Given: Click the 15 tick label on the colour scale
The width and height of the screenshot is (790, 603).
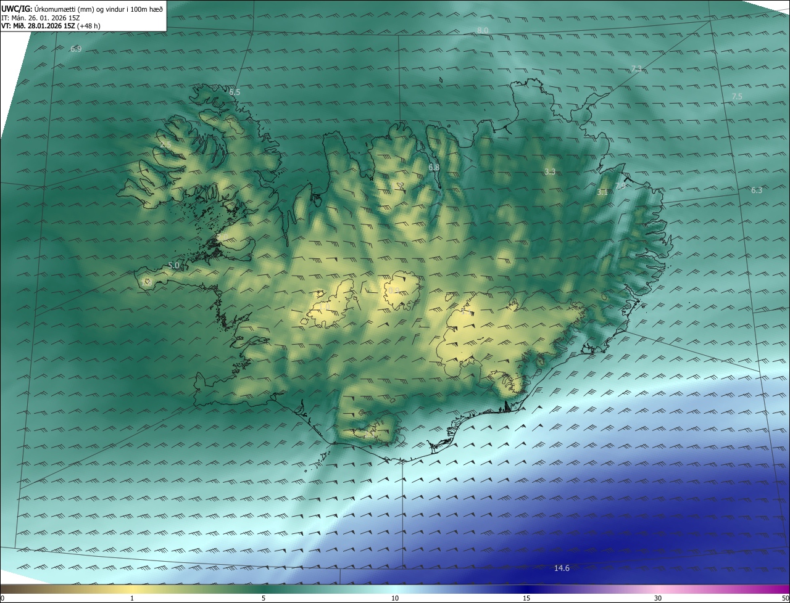Looking at the screenshot, I should 526,598.
